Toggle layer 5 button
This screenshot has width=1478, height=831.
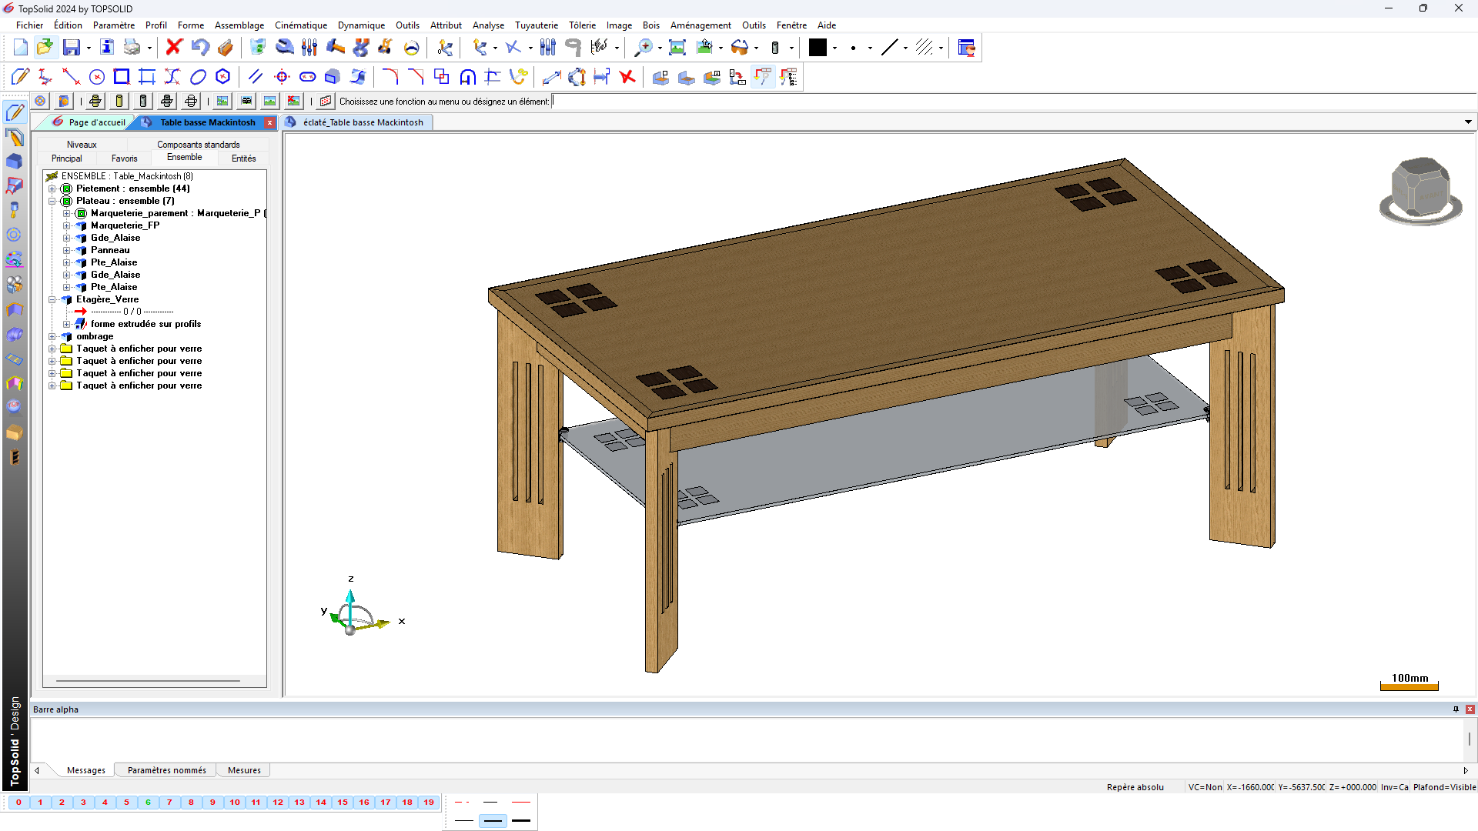click(127, 803)
